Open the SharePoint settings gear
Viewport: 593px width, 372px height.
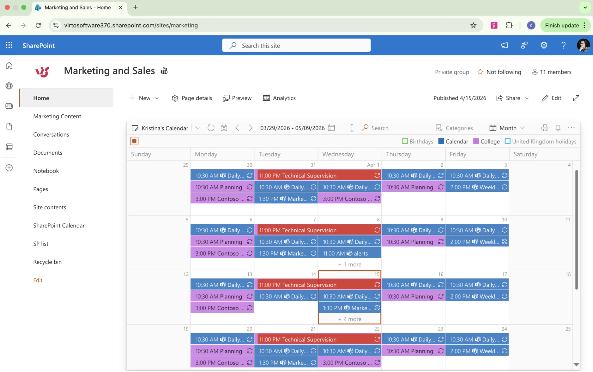(x=544, y=45)
